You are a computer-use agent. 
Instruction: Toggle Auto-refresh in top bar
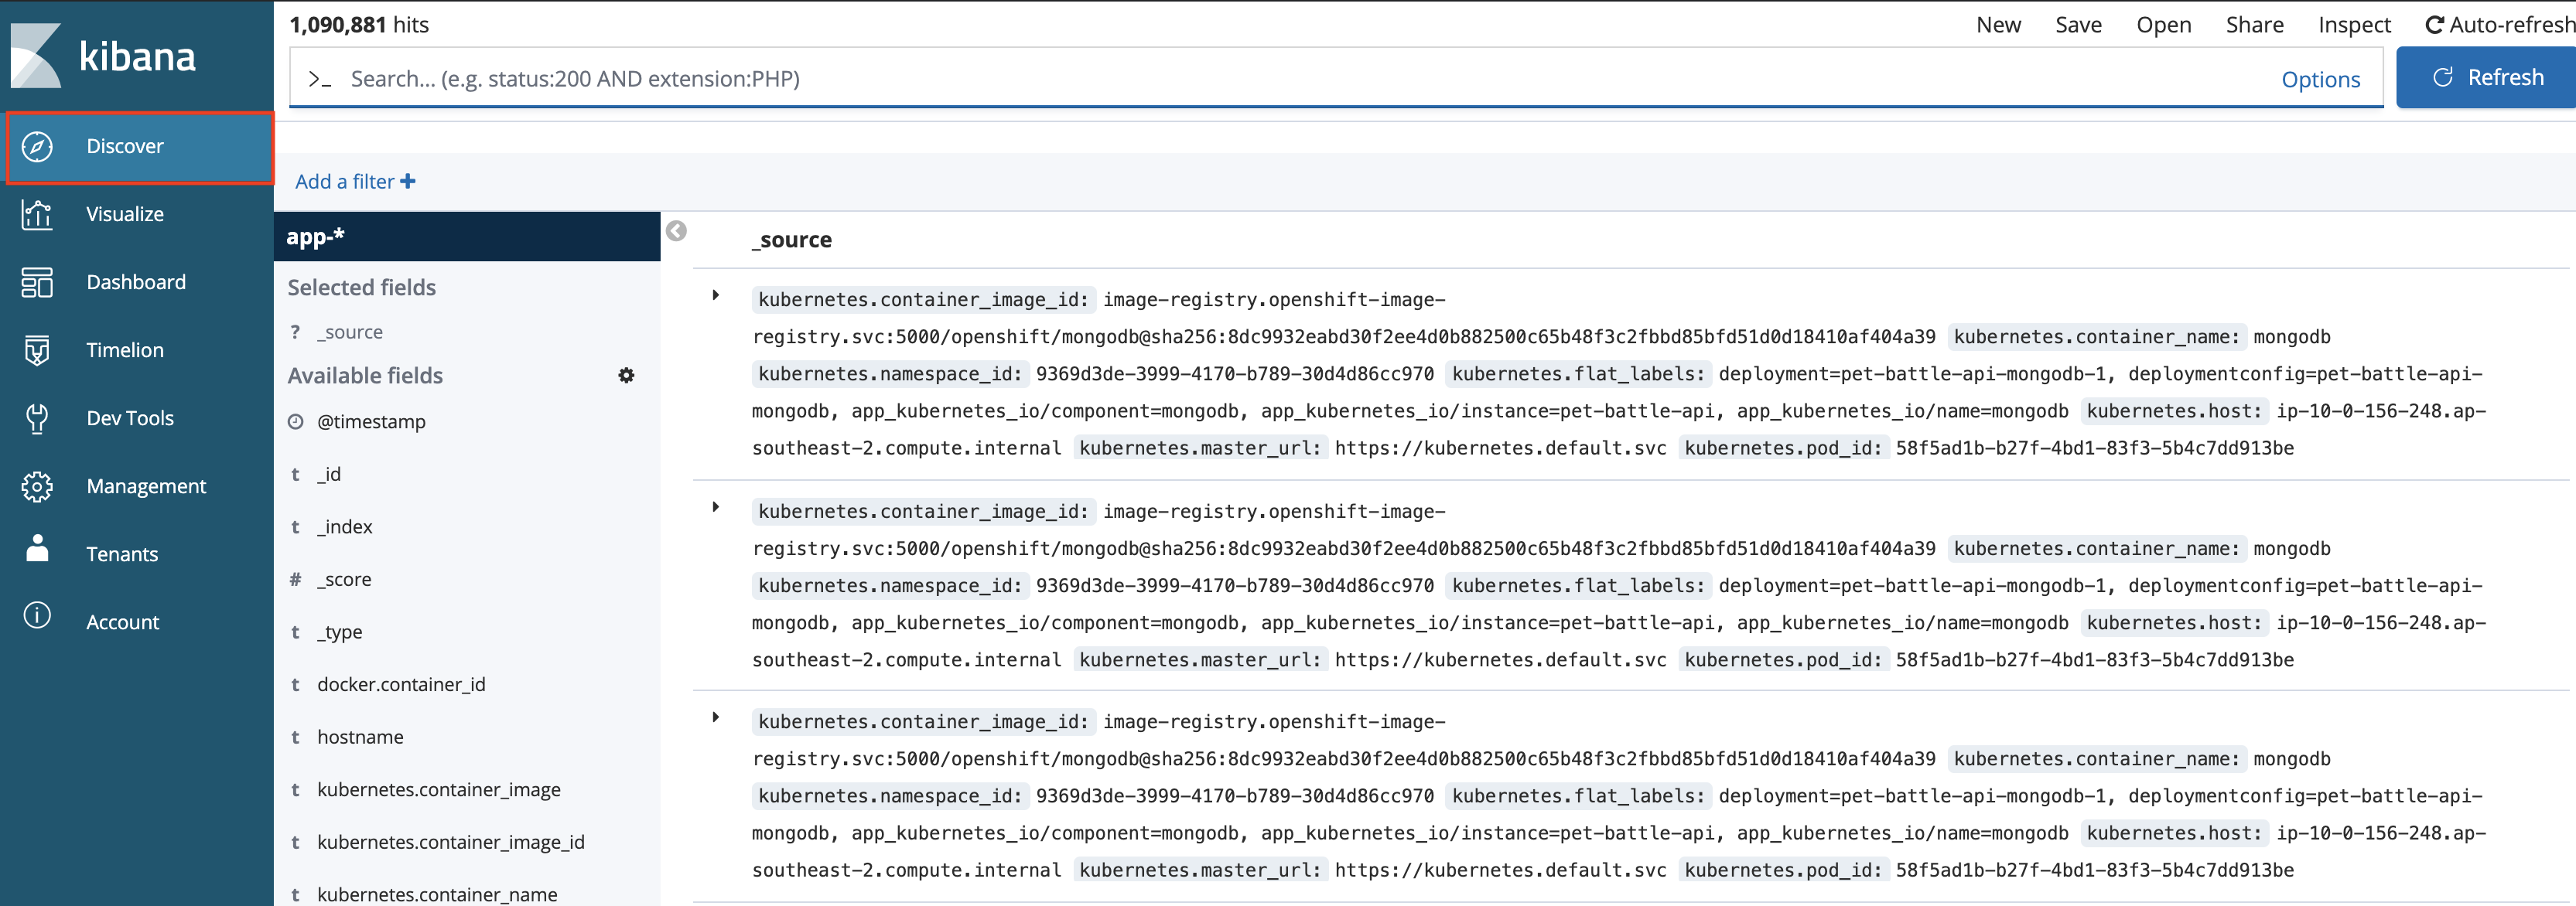pos(2498,25)
